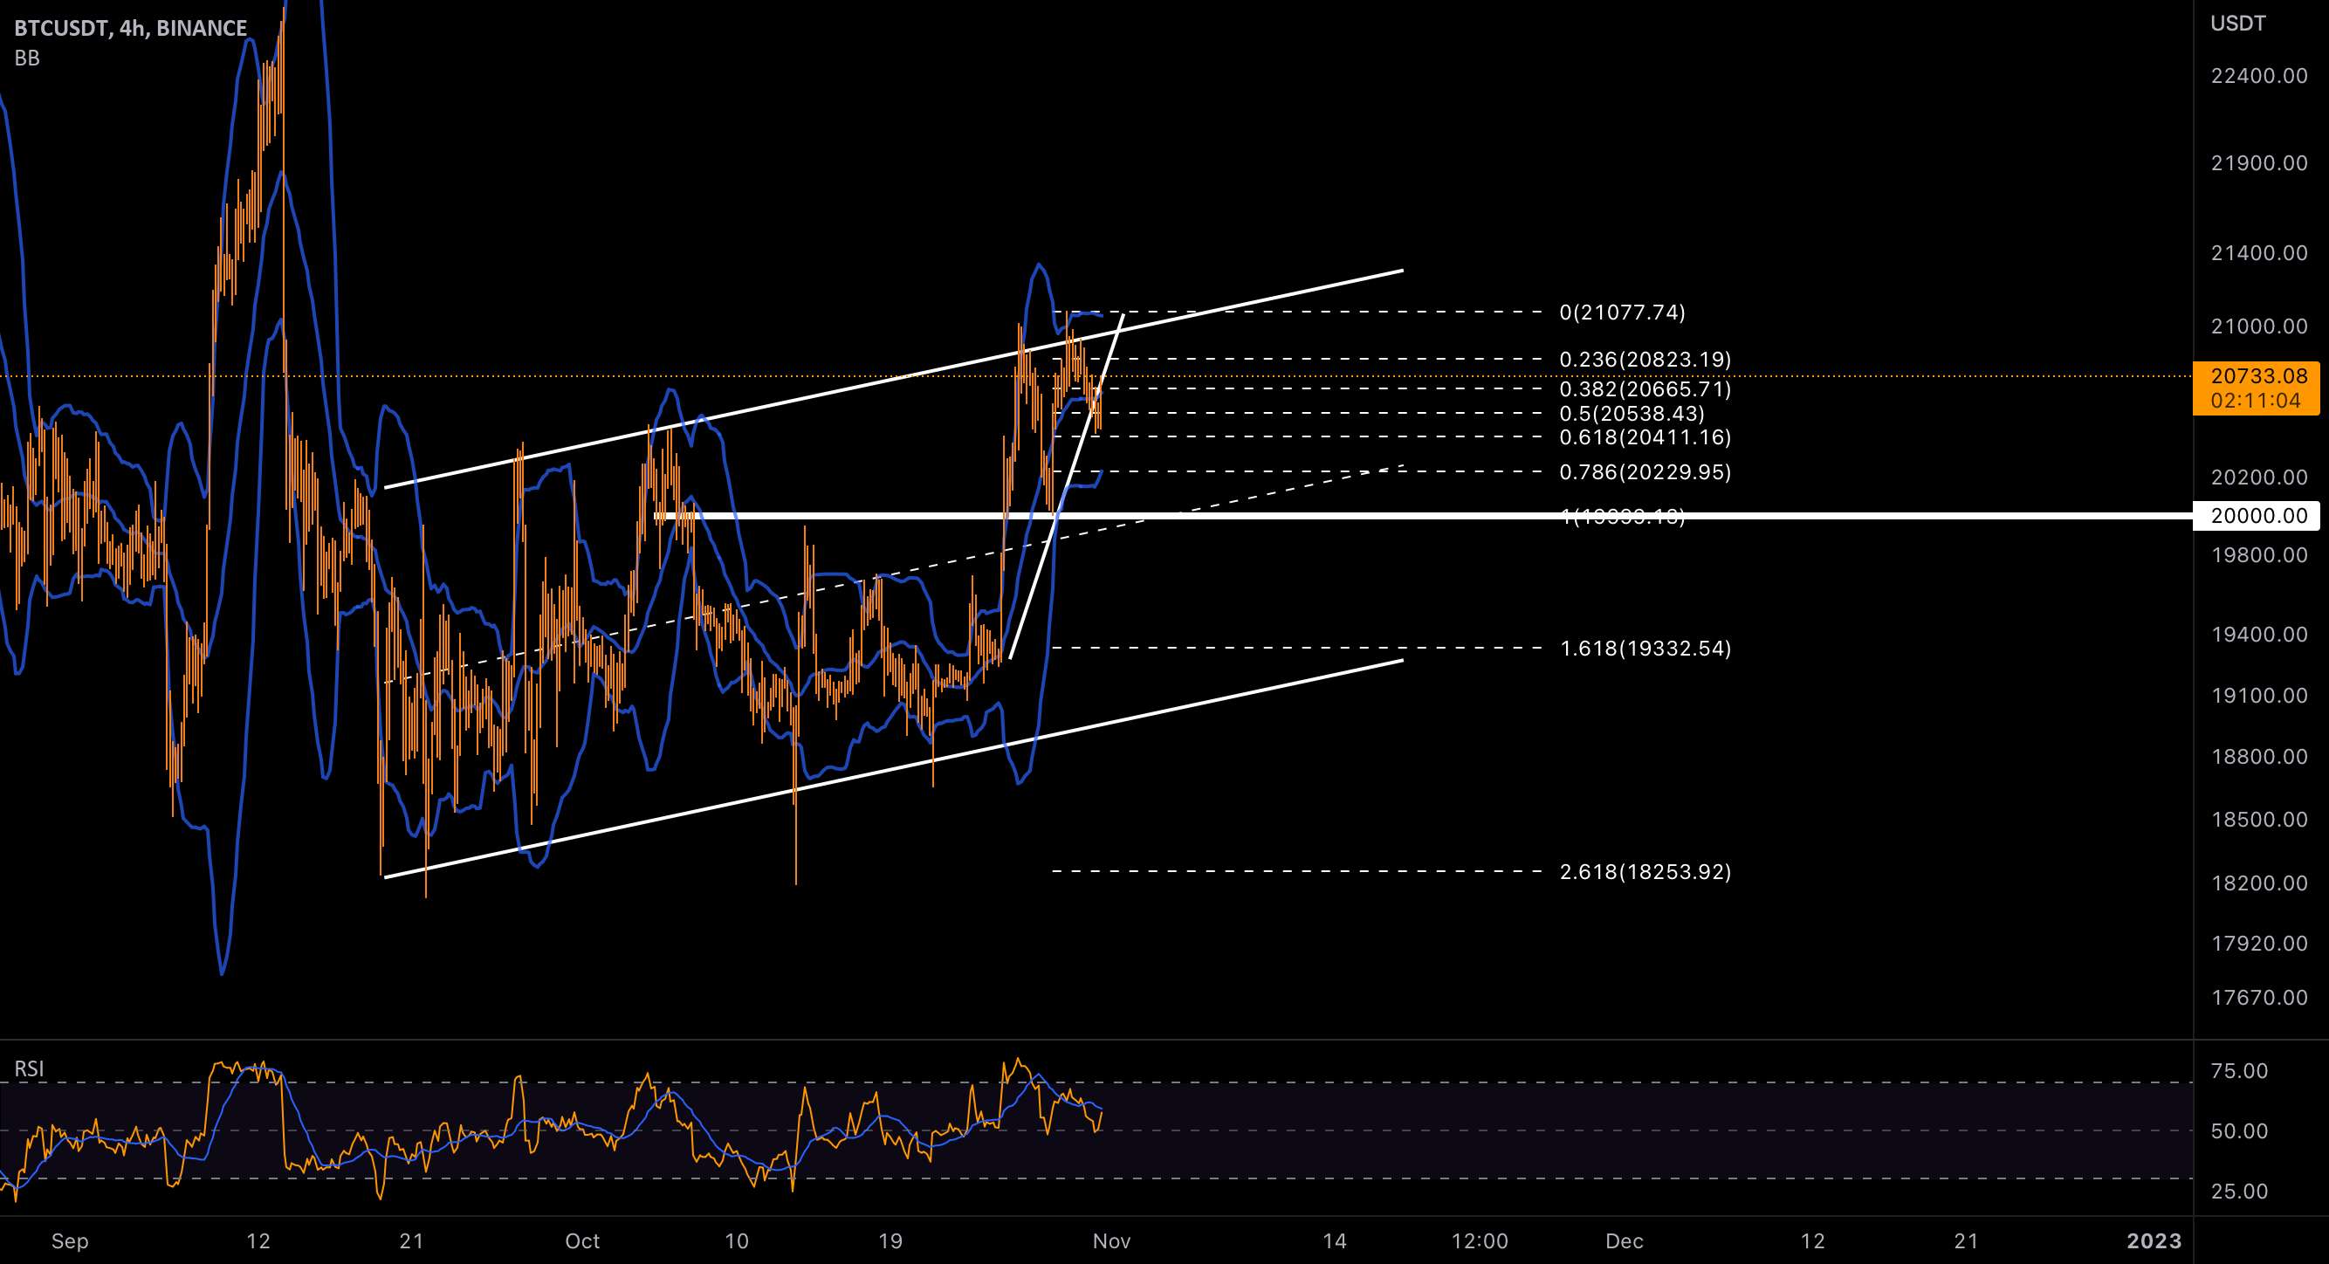Click the 21900.00 price axis label

pyautogui.click(x=2258, y=162)
